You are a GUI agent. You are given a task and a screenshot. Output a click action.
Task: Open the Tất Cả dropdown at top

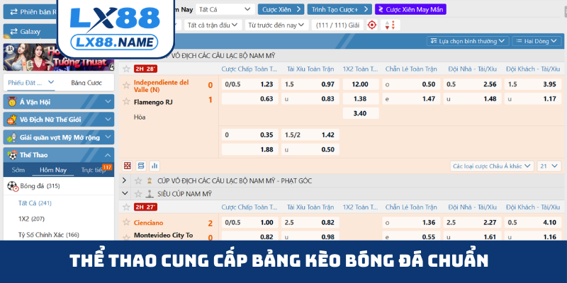pyautogui.click(x=225, y=9)
